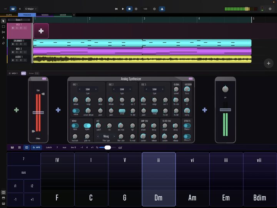Open the chord edit pencil icon

[120, 148]
